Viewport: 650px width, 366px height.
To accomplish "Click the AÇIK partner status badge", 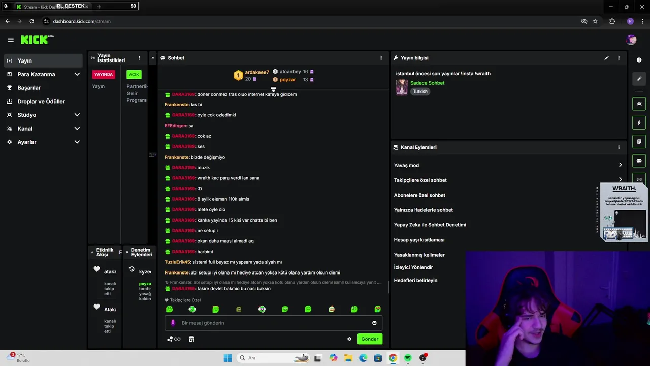I will point(134,74).
